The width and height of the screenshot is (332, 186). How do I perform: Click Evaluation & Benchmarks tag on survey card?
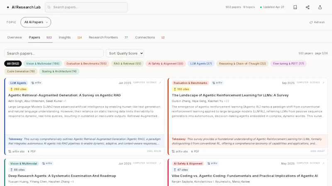(190, 83)
